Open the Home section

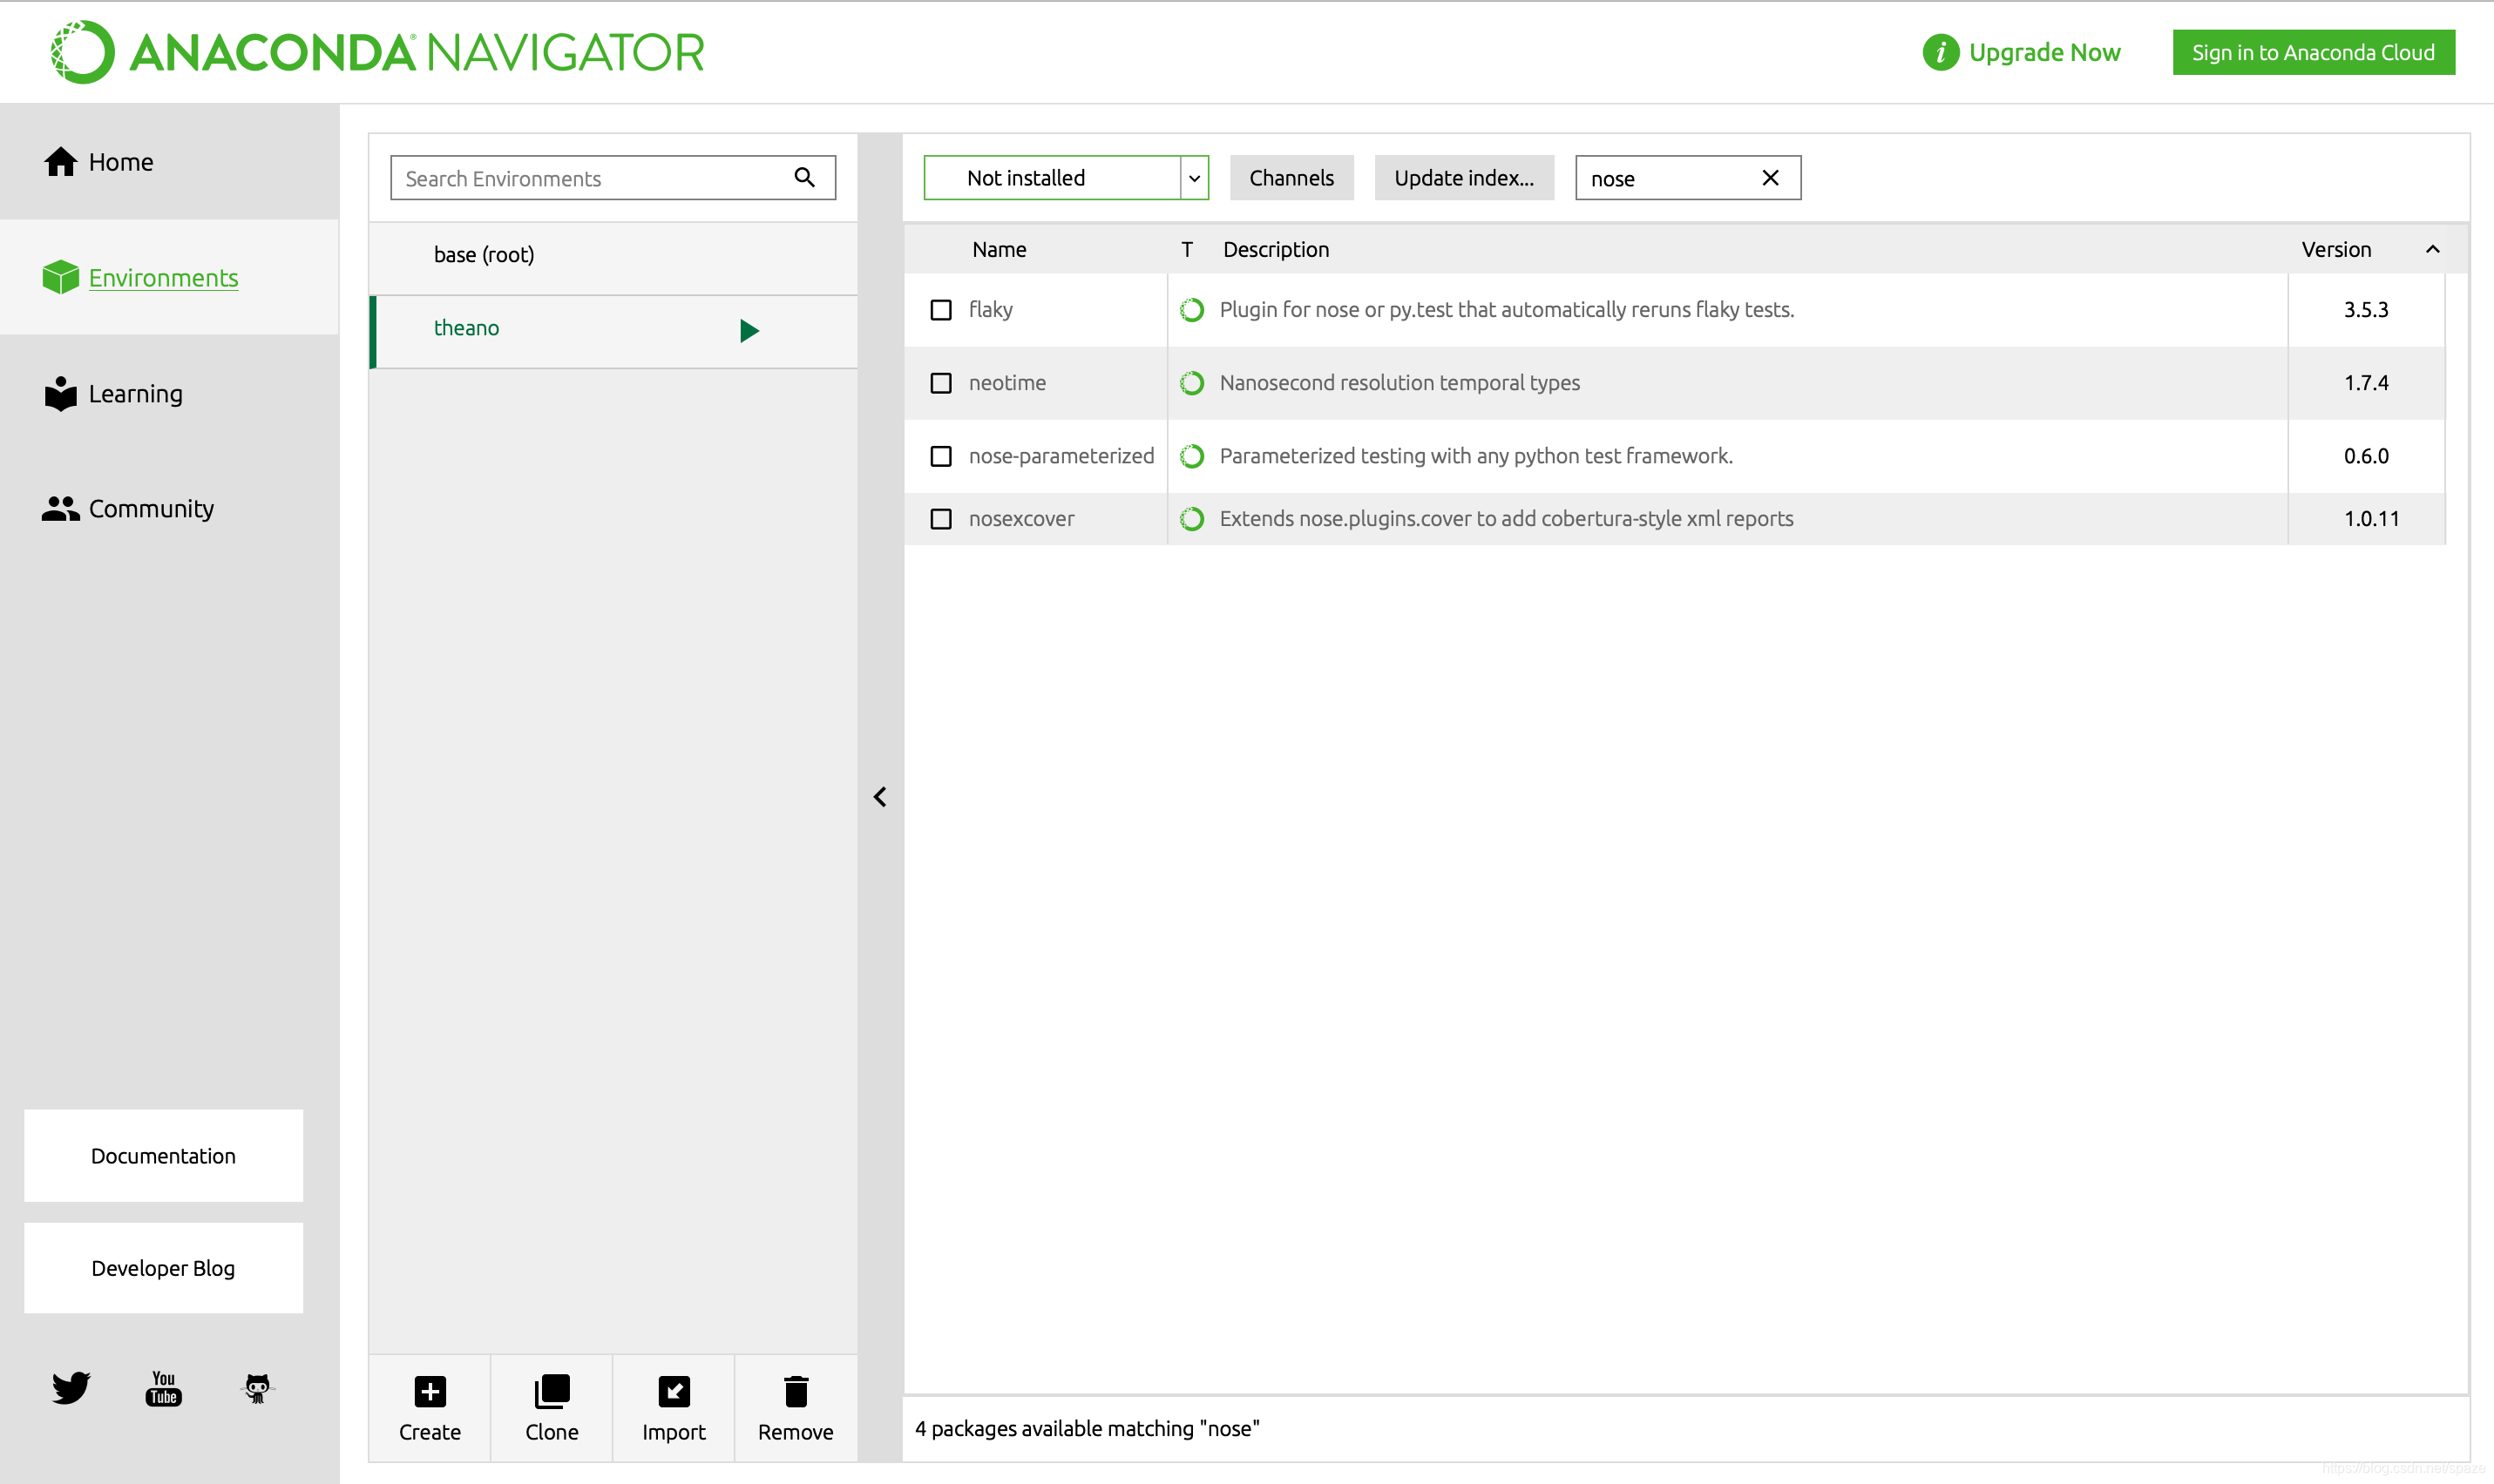pyautogui.click(x=169, y=162)
